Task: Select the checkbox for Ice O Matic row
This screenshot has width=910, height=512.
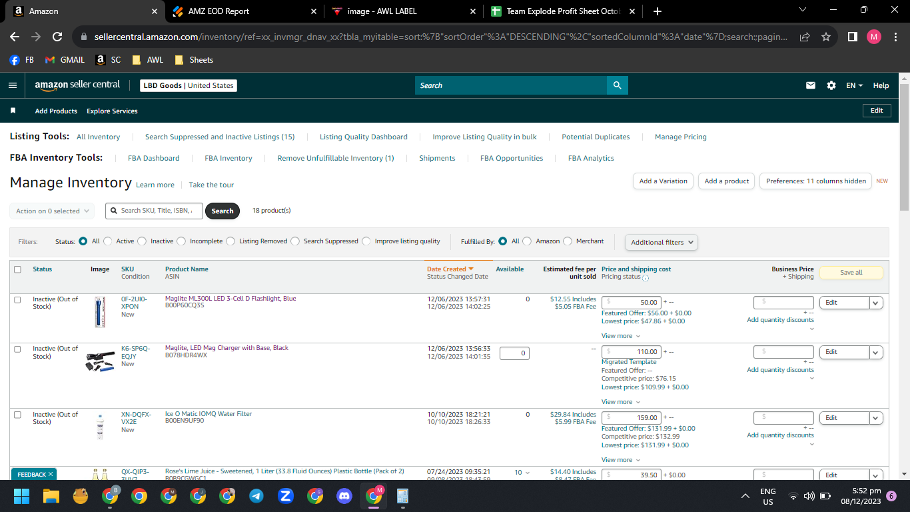Action: coord(17,415)
